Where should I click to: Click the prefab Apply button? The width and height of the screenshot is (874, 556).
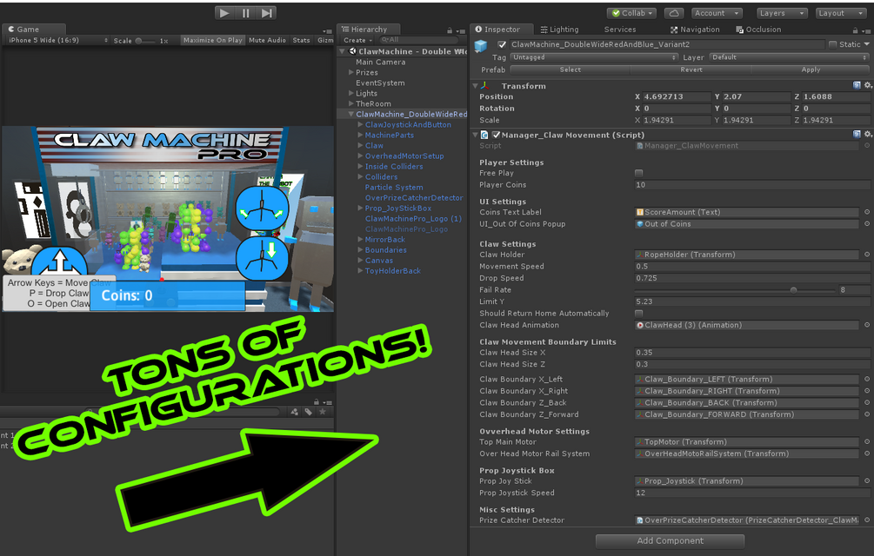pos(811,69)
